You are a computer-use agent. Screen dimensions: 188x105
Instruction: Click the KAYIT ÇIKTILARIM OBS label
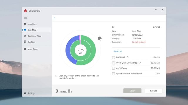click(x=126, y=63)
